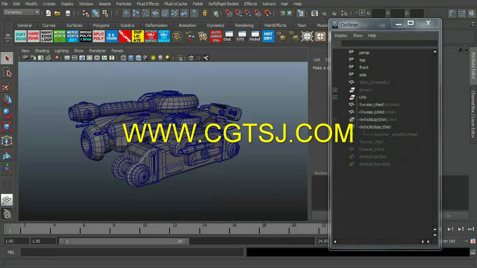Open viewport Shading menu
The height and width of the screenshot is (268, 477).
[42, 51]
